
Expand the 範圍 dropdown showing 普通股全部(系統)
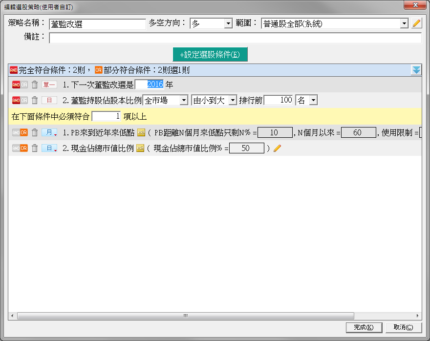pos(404,23)
